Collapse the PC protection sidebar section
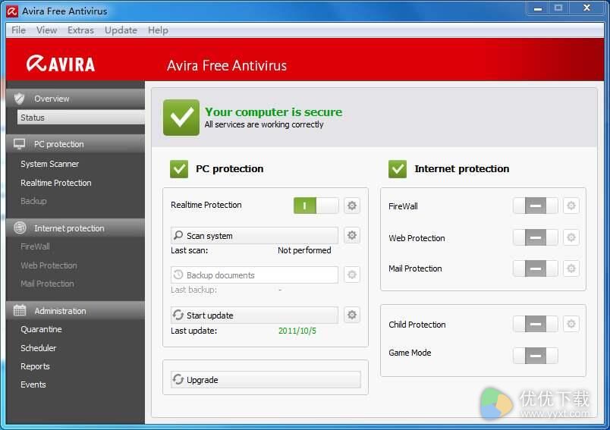 (75, 144)
